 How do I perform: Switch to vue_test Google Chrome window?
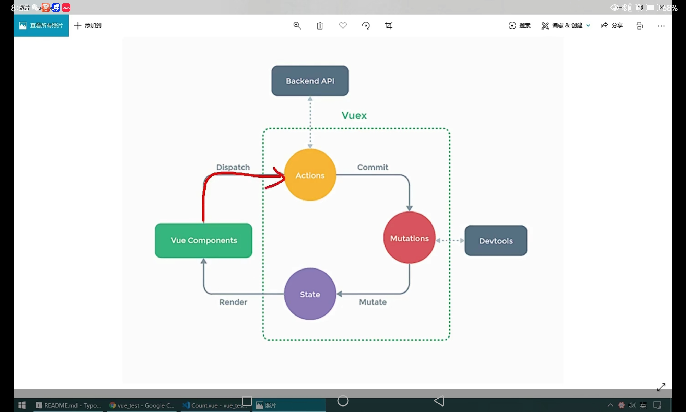point(142,405)
